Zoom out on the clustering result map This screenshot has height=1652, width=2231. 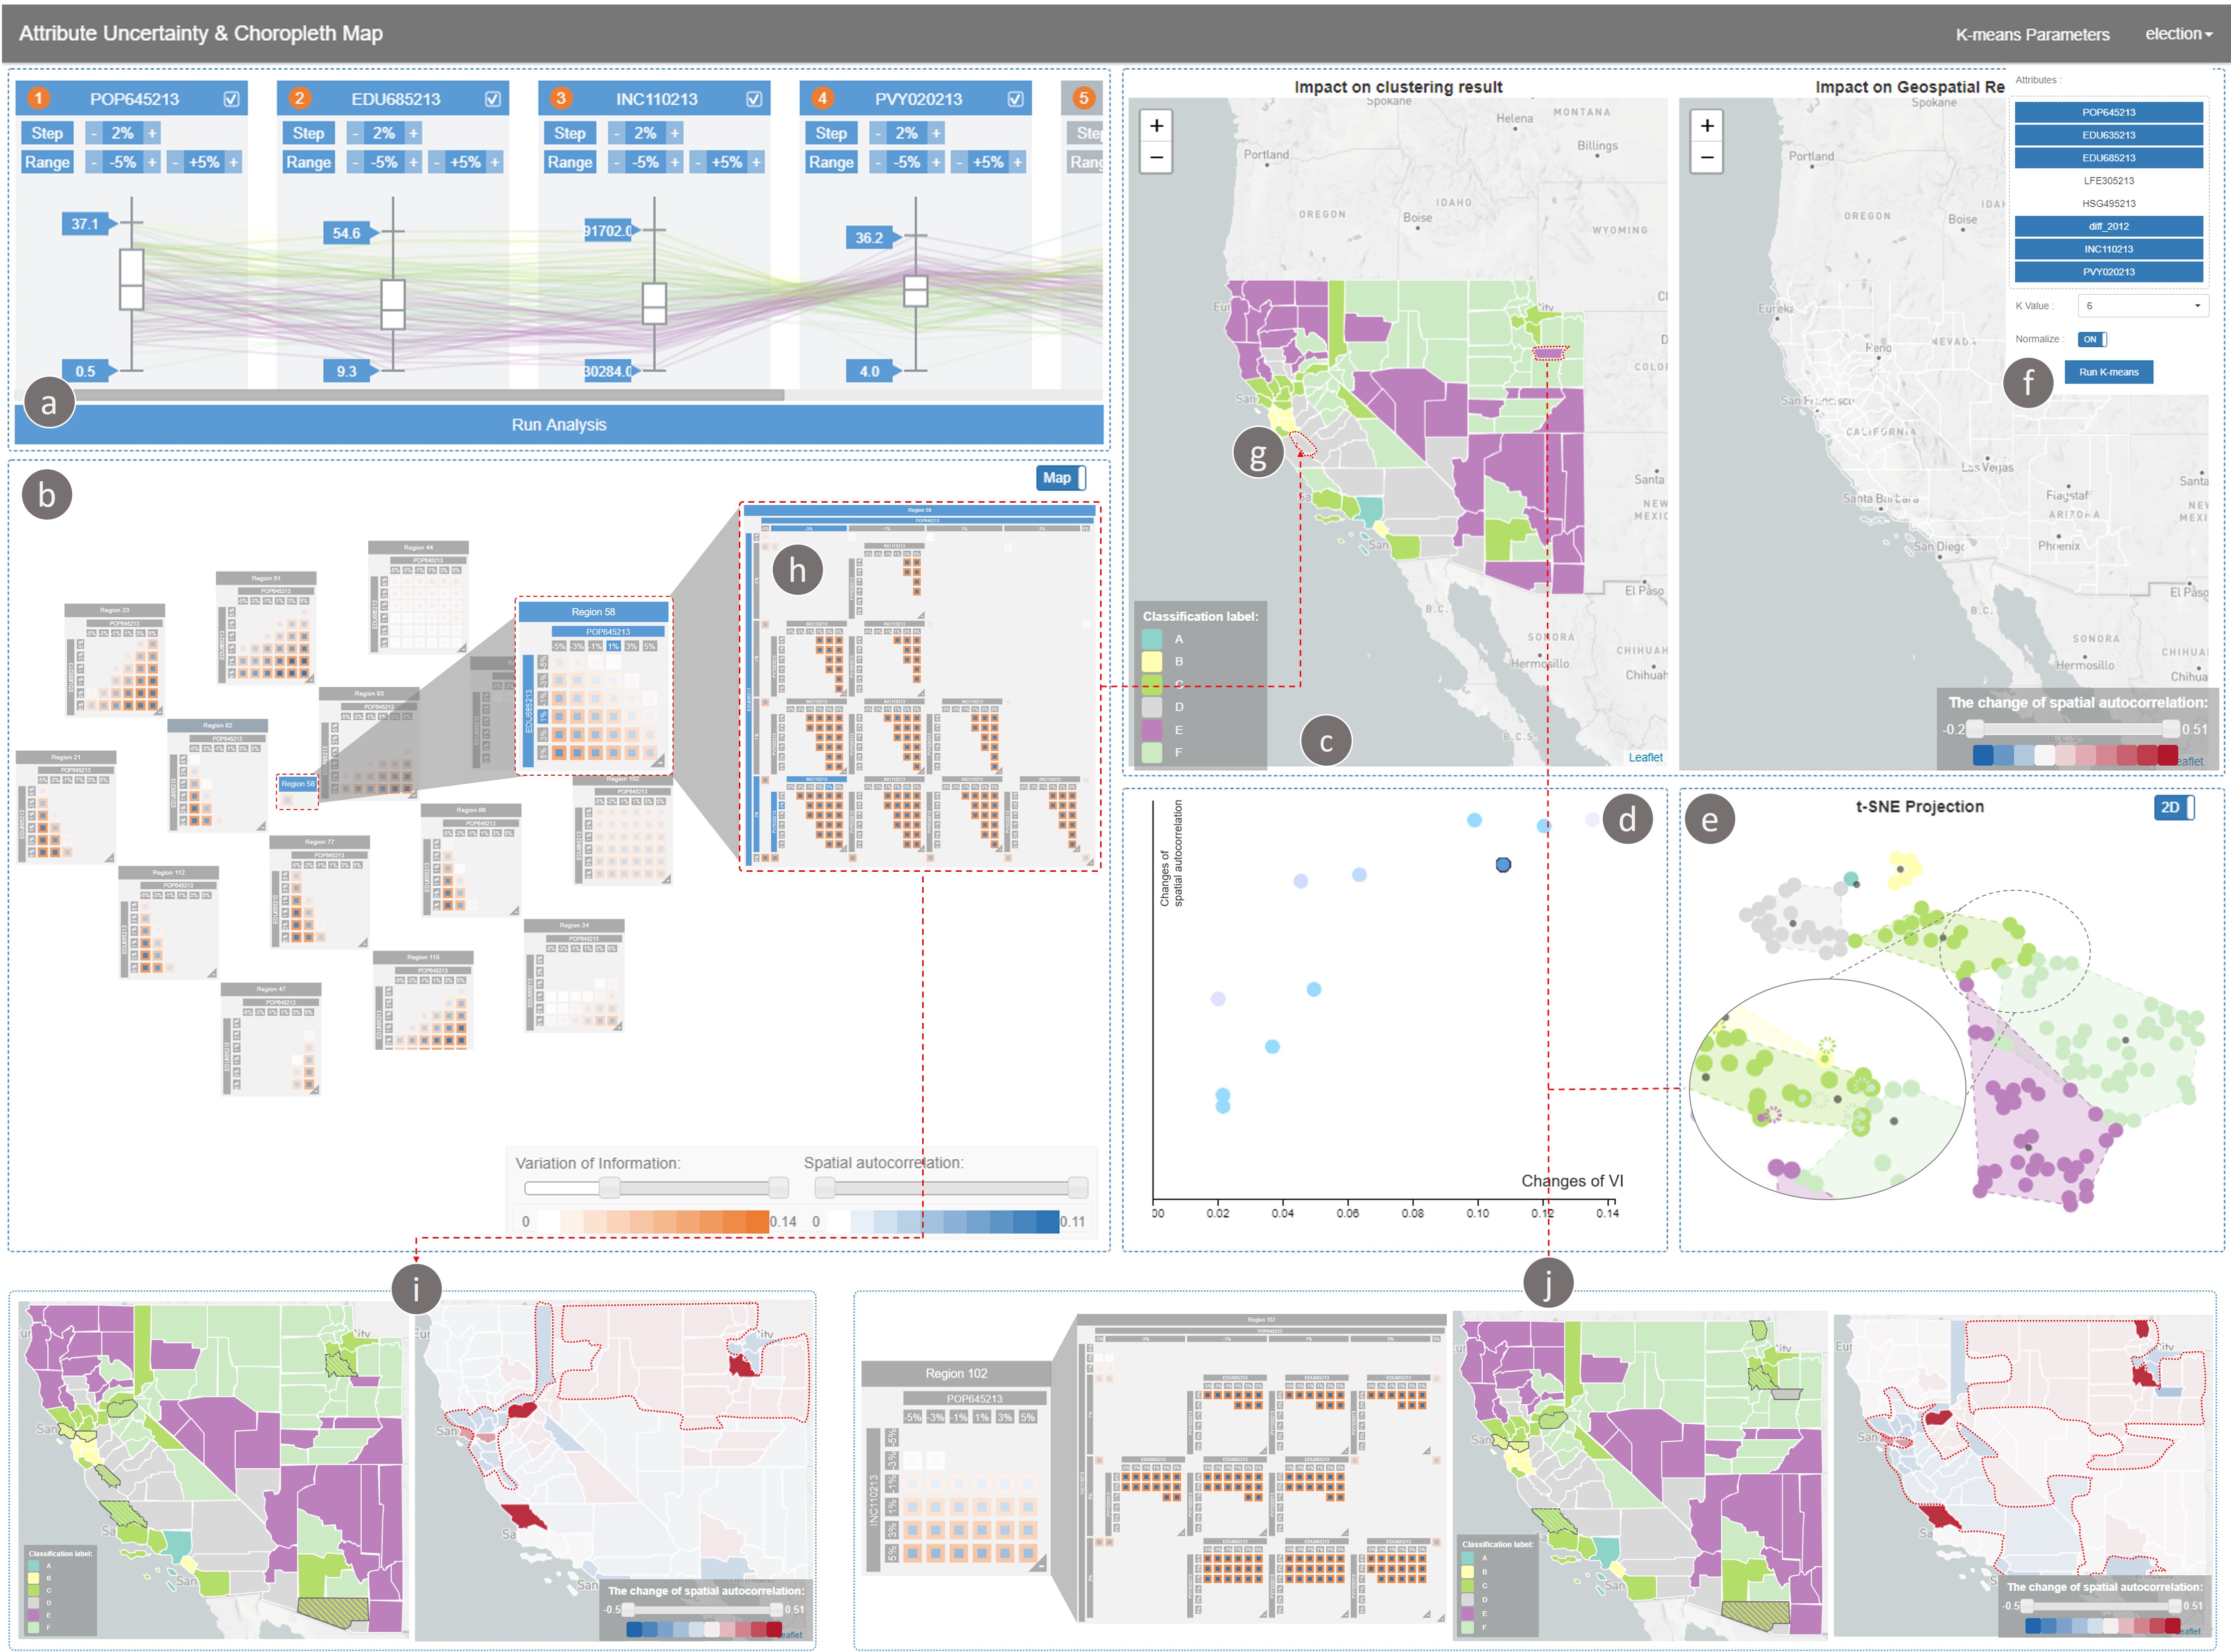(x=1156, y=157)
